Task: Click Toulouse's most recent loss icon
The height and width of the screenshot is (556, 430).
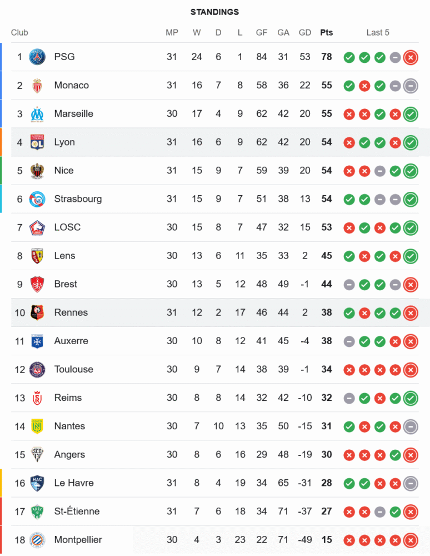Action: (411, 370)
